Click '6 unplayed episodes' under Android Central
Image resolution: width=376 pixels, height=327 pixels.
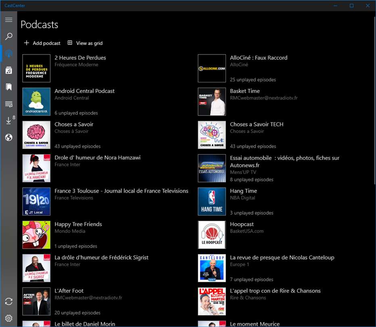[x=76, y=113]
